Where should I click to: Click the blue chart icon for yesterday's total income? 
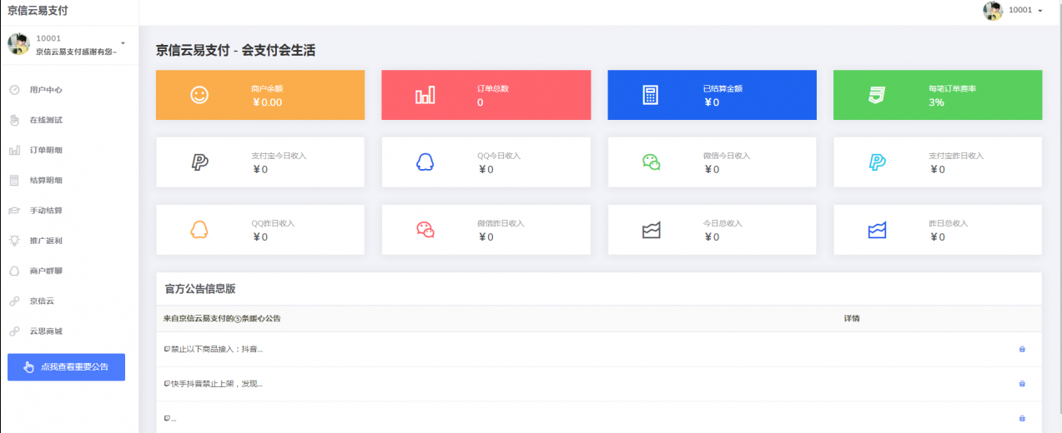877,230
